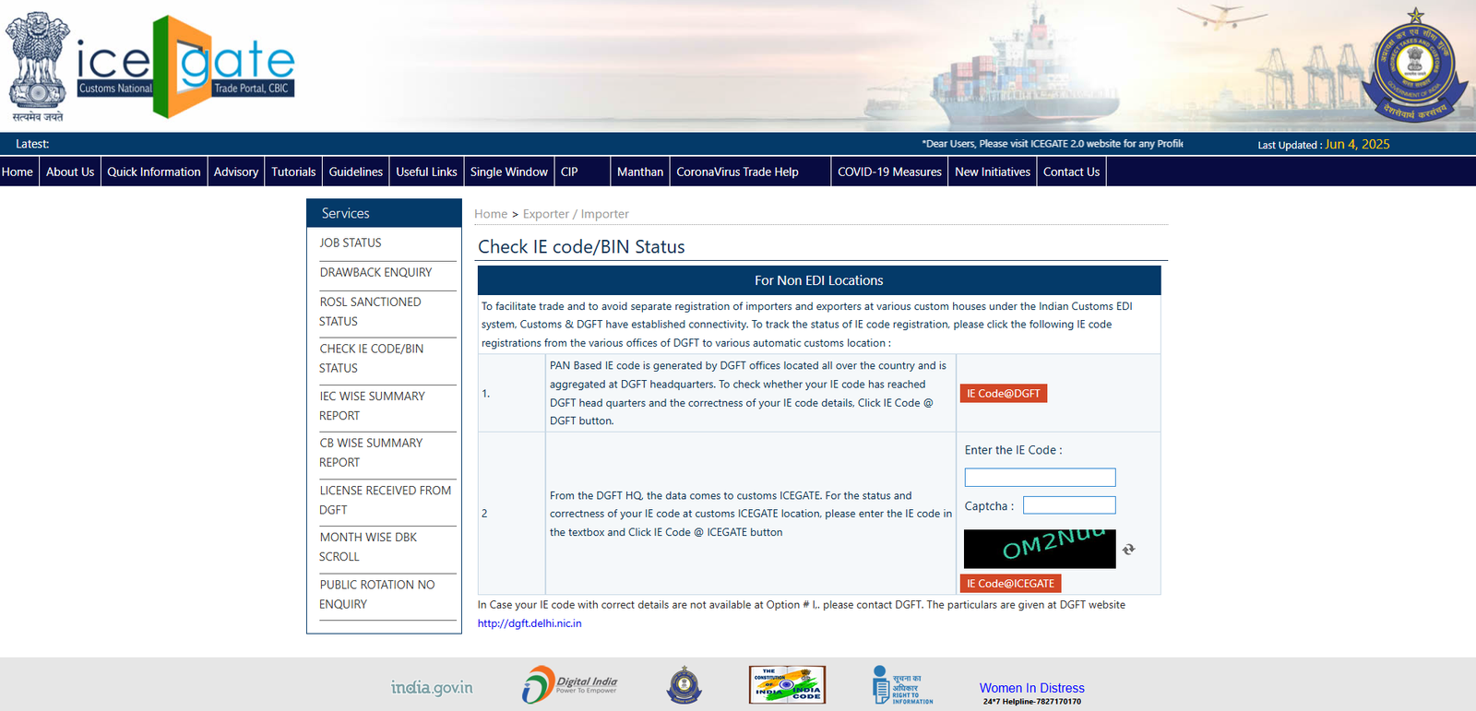Open the Advisory menu
Viewport: 1476px width, 711px height.
236,172
